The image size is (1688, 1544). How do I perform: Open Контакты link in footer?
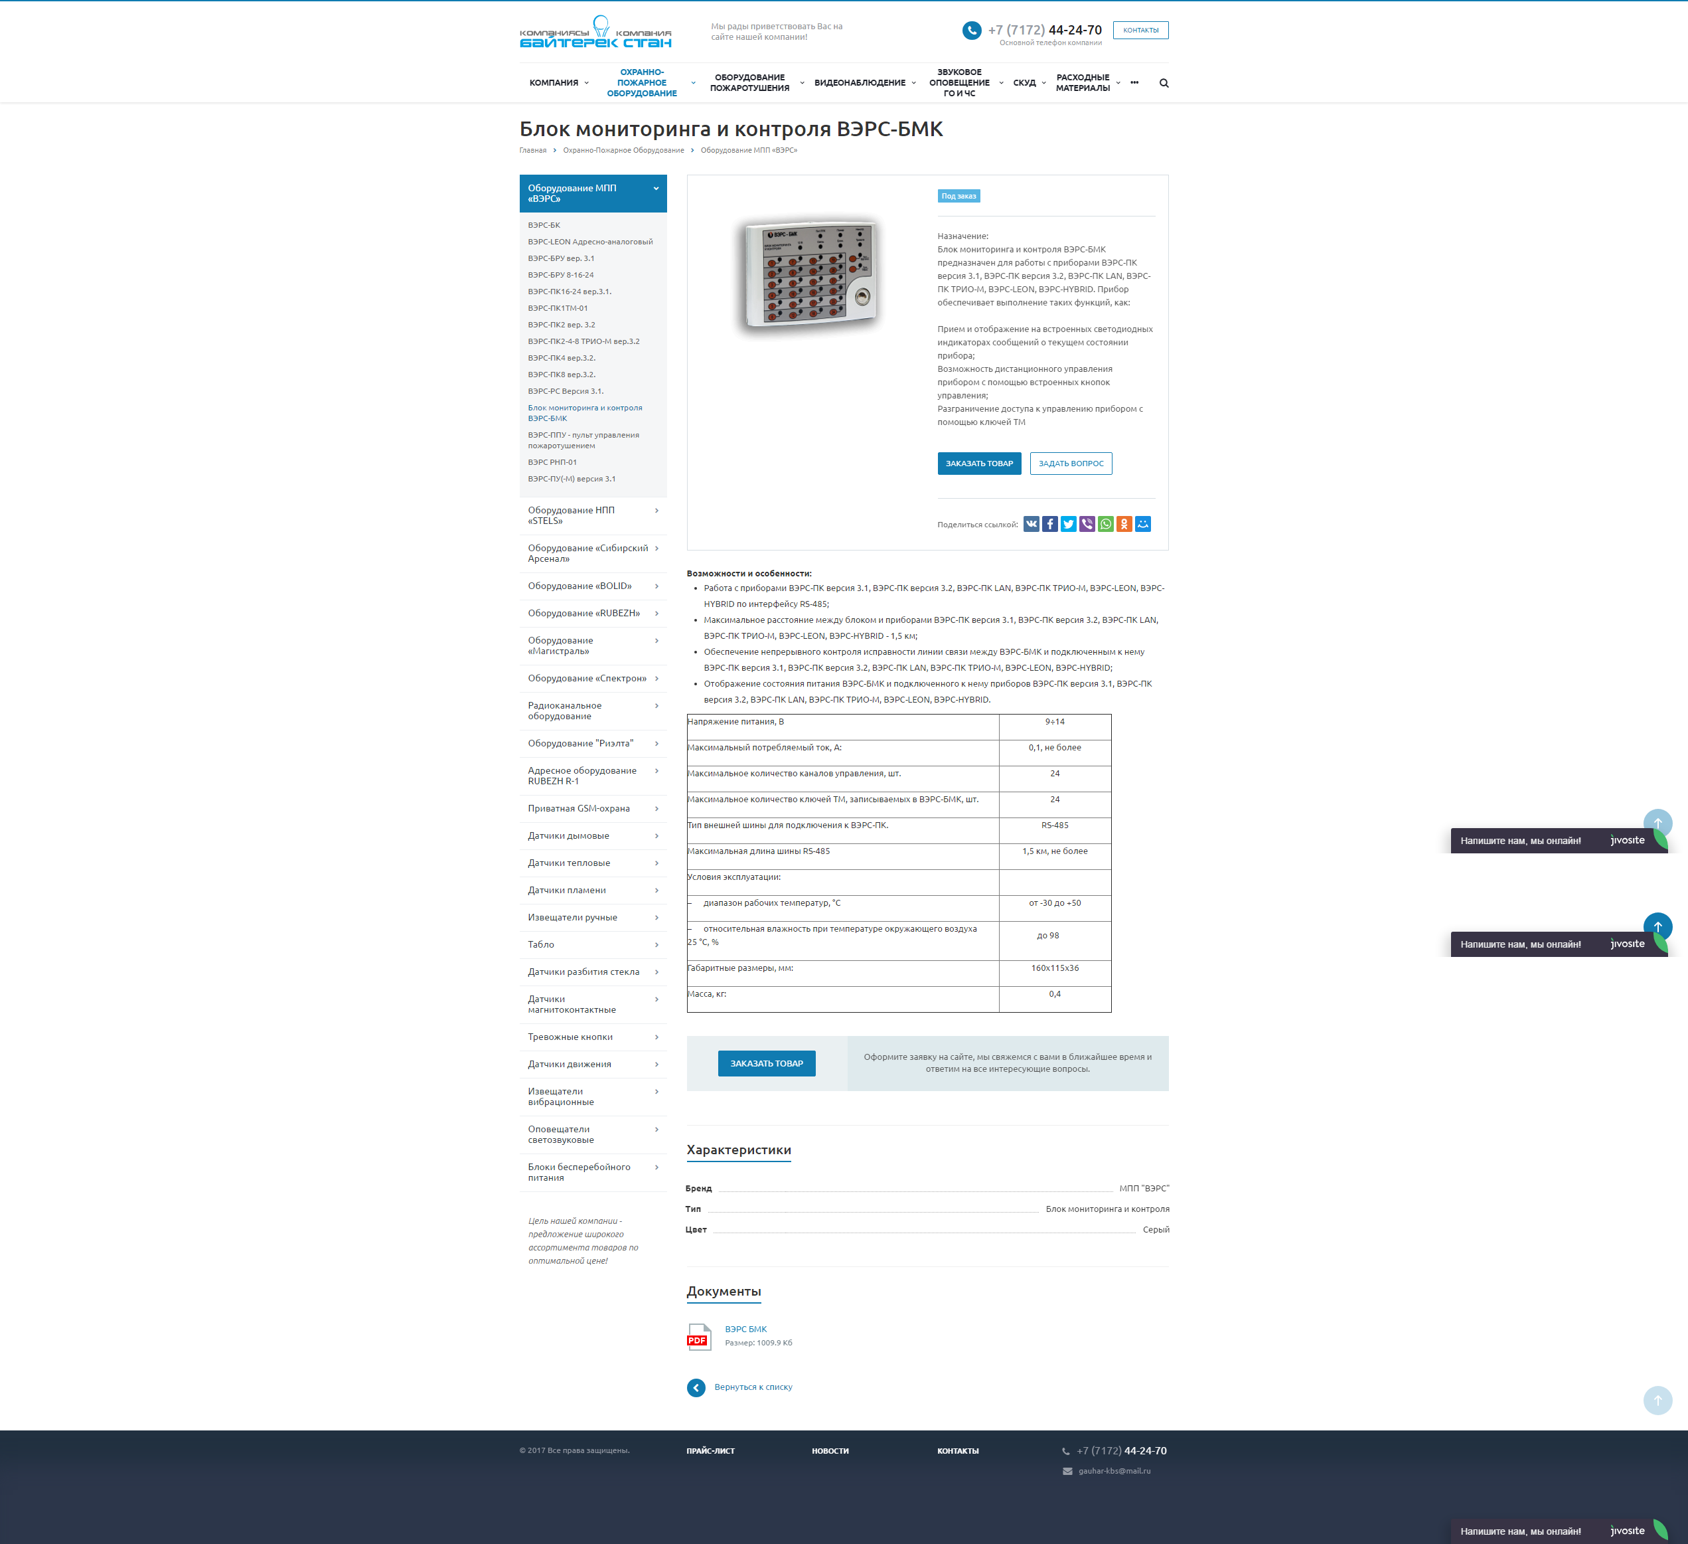pyautogui.click(x=958, y=1451)
